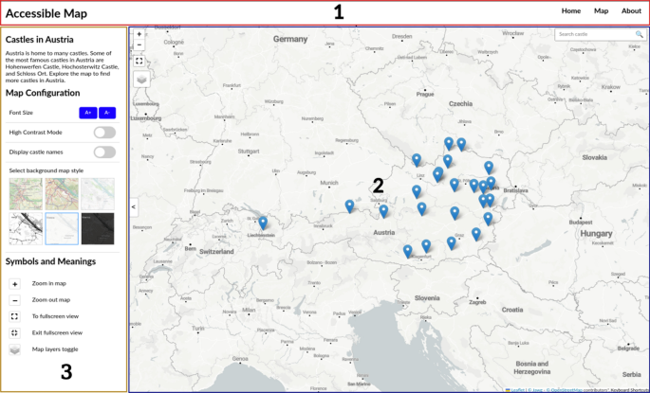Viewport: 650px width, 393px height.
Task: Click the 'Symbols and Meanings' heading
Action: [50, 261]
